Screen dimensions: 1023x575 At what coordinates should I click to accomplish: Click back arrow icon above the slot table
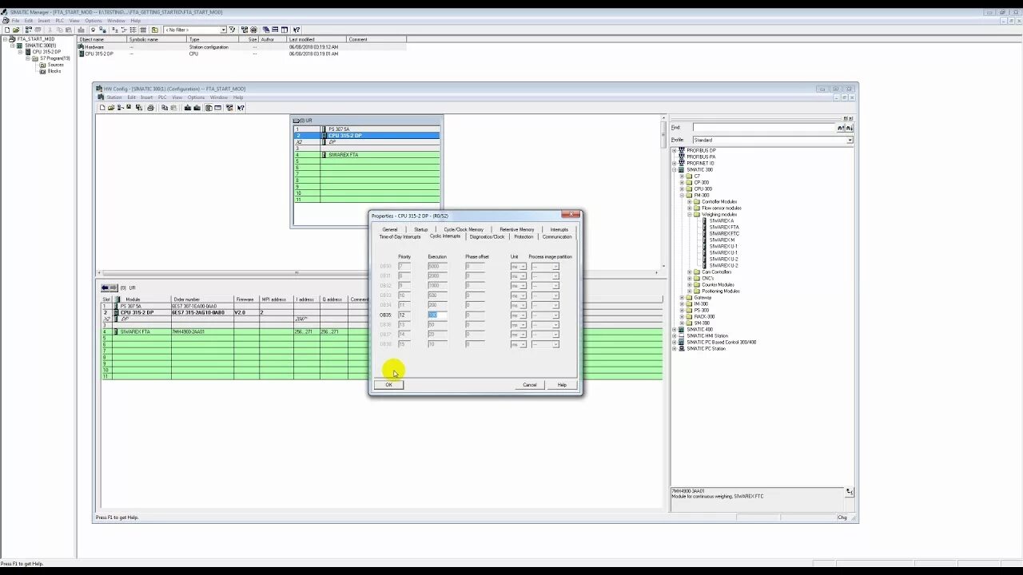[x=105, y=287]
